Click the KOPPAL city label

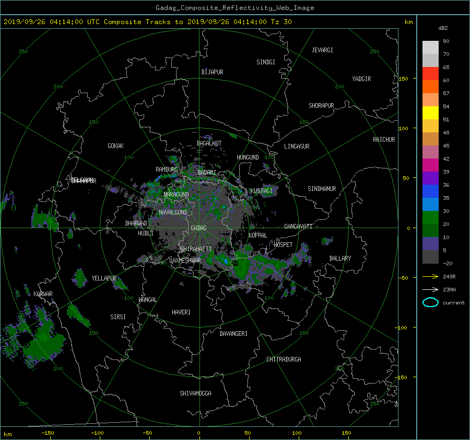[x=258, y=235]
